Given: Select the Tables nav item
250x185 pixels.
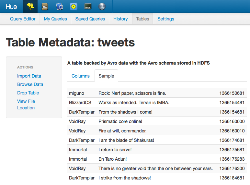Looking at the screenshot, I should click(142, 19).
